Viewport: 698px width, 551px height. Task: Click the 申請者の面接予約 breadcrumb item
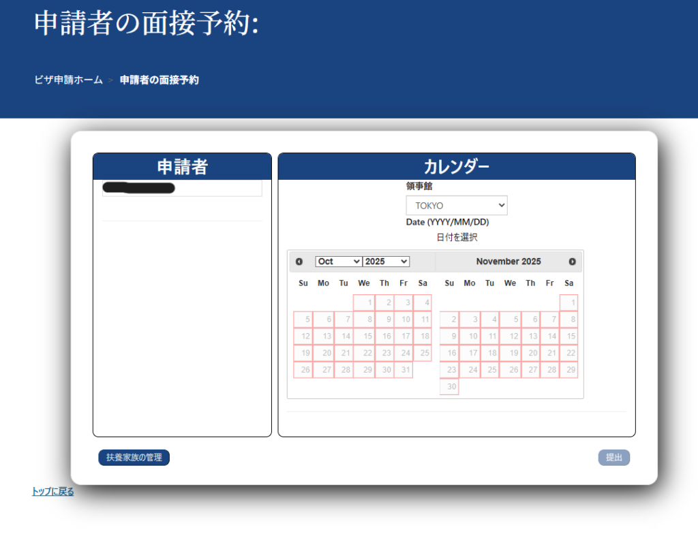(x=160, y=80)
